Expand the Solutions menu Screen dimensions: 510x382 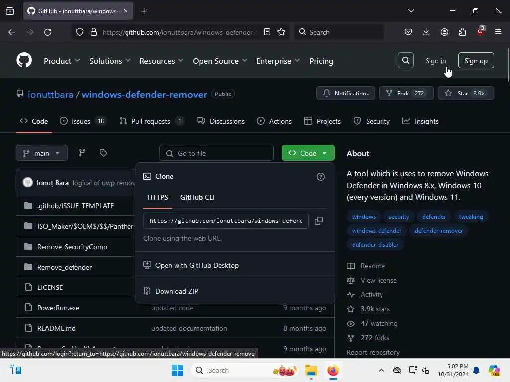pos(110,61)
